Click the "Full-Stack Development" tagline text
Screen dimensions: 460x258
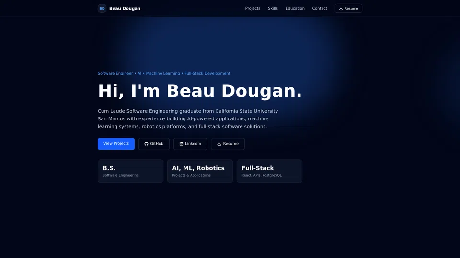point(207,73)
